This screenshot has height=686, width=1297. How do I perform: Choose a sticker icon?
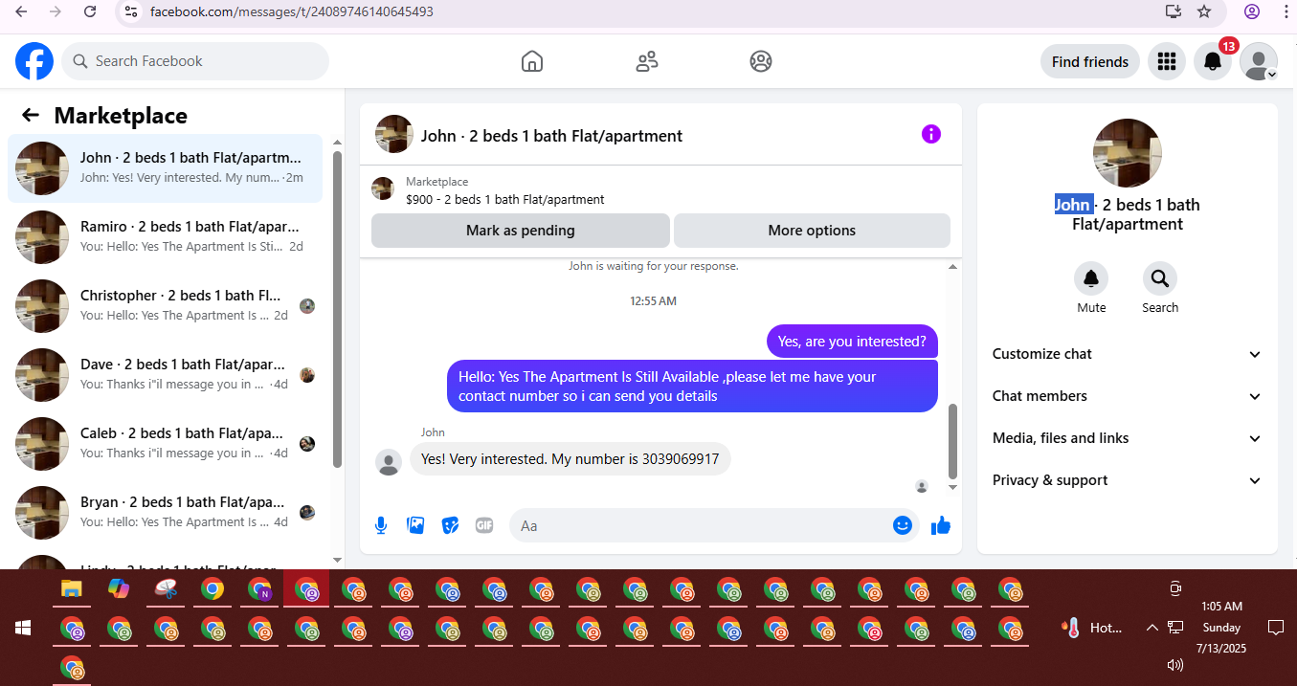(450, 525)
